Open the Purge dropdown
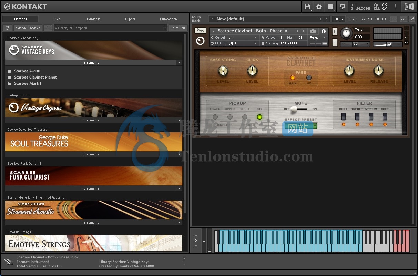Image resolution: width=418 pixels, height=276 pixels. tap(317, 38)
